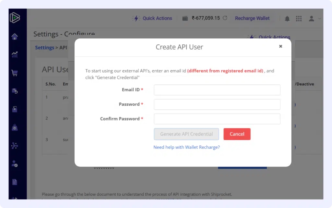
Task: Open the Home dashboard sidebar icon
Action: 15,36
